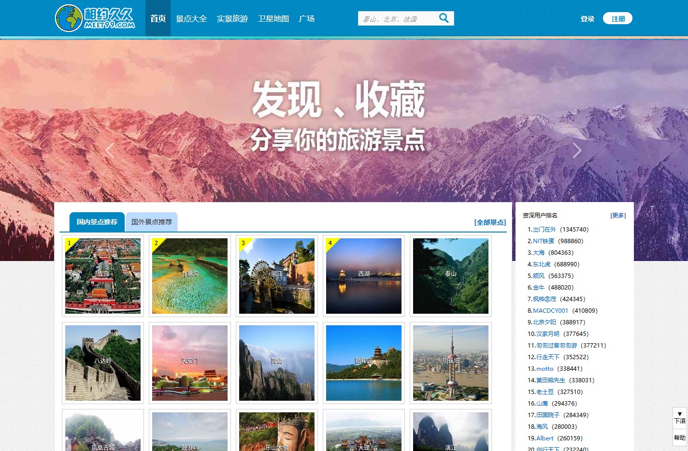The width and height of the screenshot is (688, 451).
Task: Open user 汉家月明 profile link
Action: point(548,334)
